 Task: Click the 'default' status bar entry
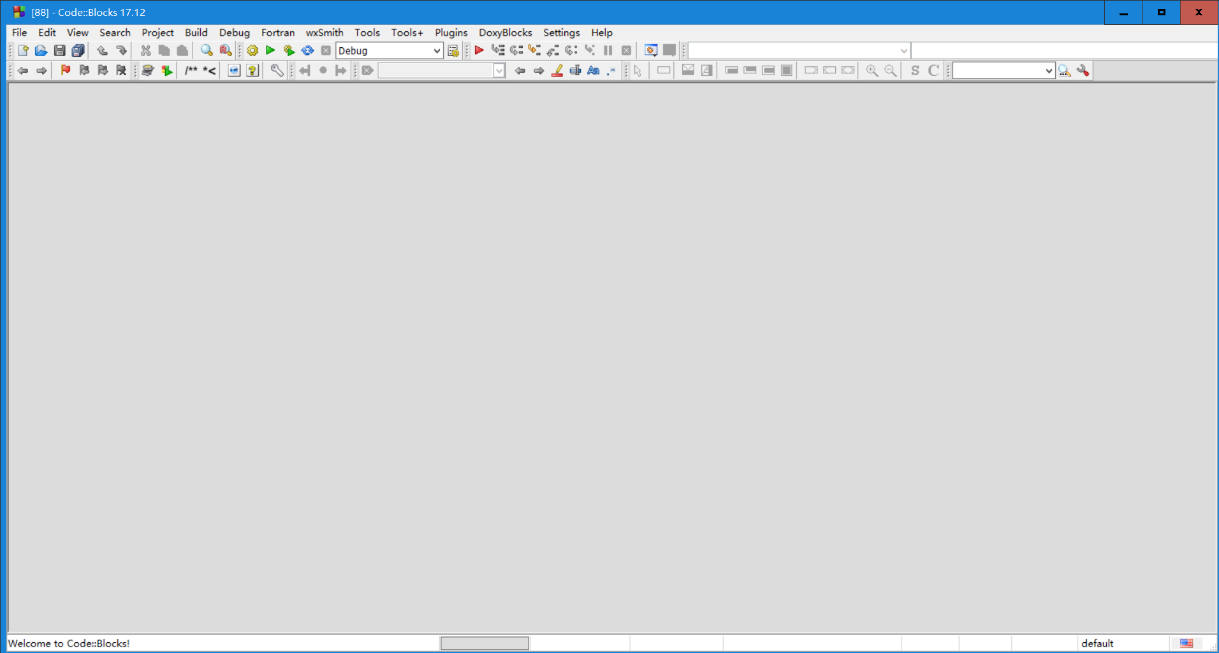tap(1097, 643)
